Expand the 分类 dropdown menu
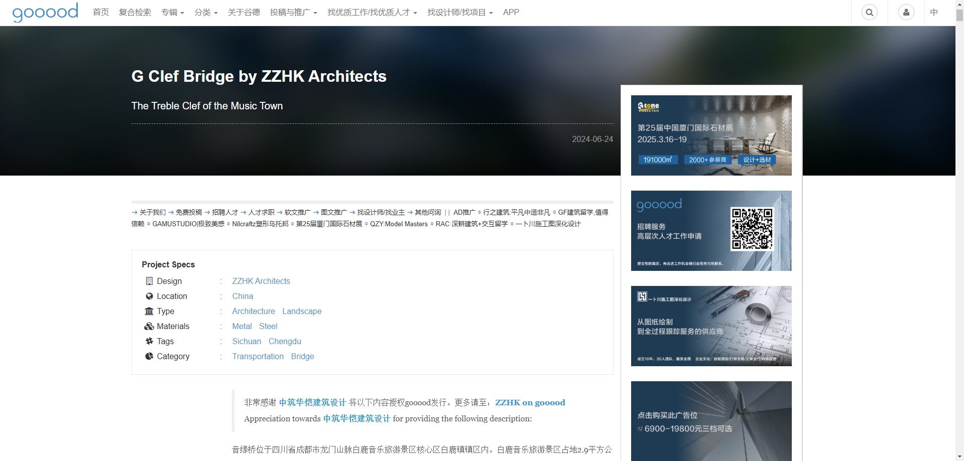Image resolution: width=964 pixels, height=461 pixels. pyautogui.click(x=205, y=12)
